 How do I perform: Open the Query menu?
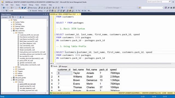click(17, 5)
